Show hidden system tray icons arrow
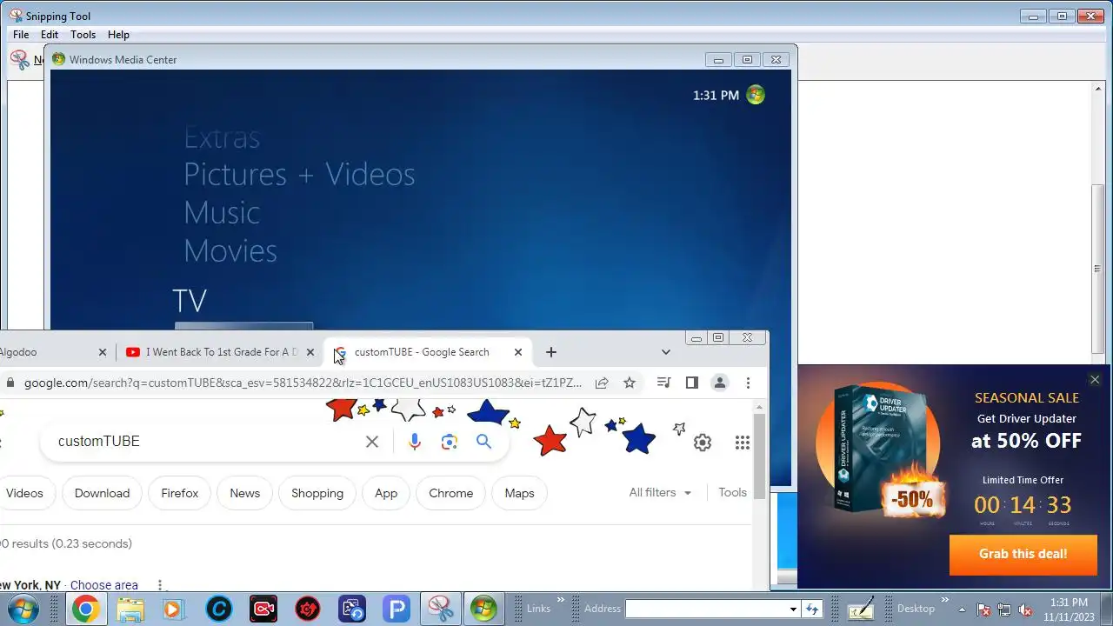 962,609
